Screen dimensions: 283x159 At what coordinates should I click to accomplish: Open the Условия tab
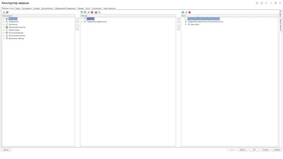[36, 8]
